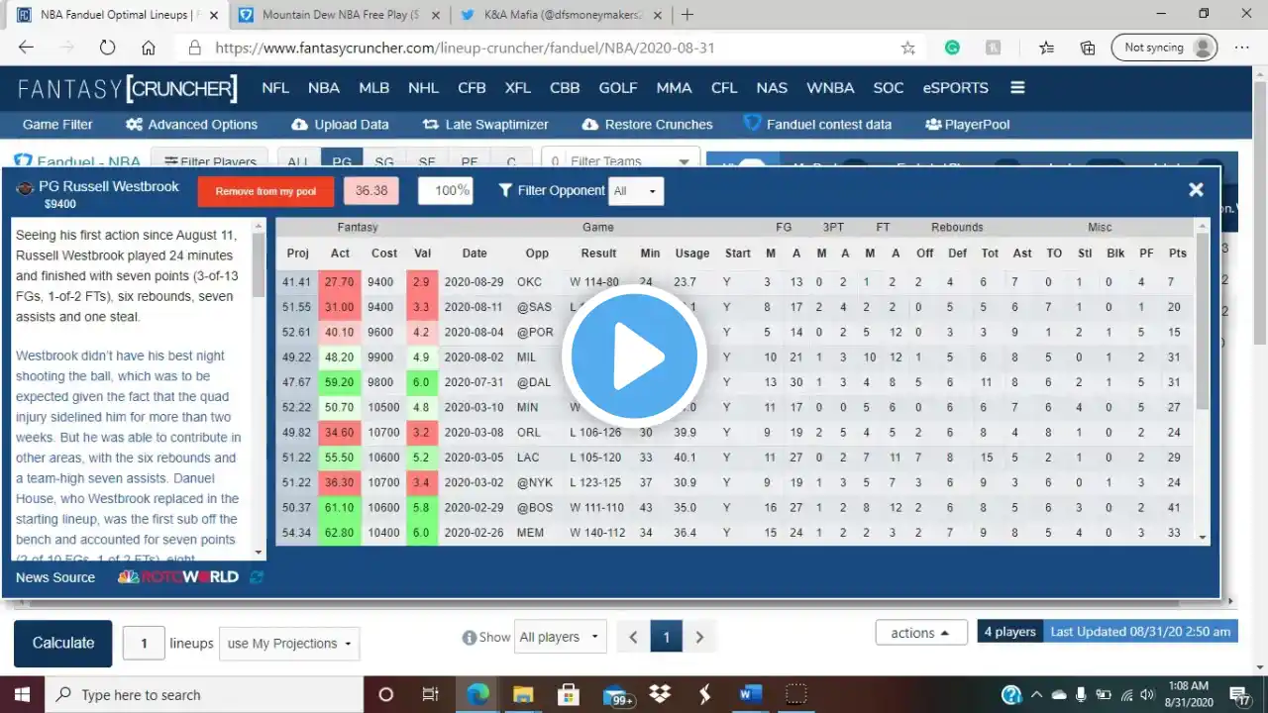Click the info icon next to Show

coord(470,638)
